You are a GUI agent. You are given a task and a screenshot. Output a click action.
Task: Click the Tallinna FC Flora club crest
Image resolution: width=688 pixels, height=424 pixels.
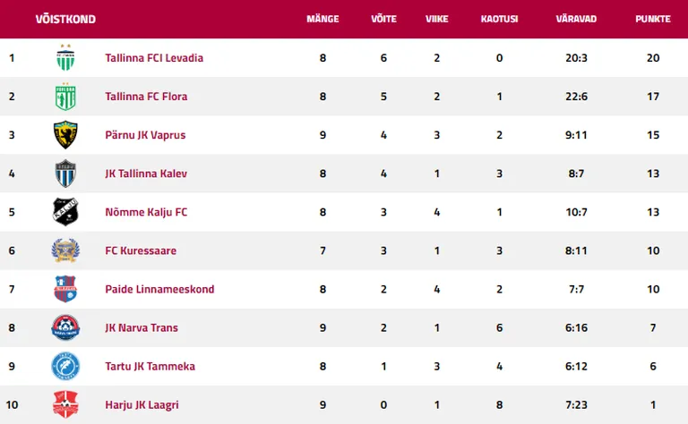pos(65,96)
